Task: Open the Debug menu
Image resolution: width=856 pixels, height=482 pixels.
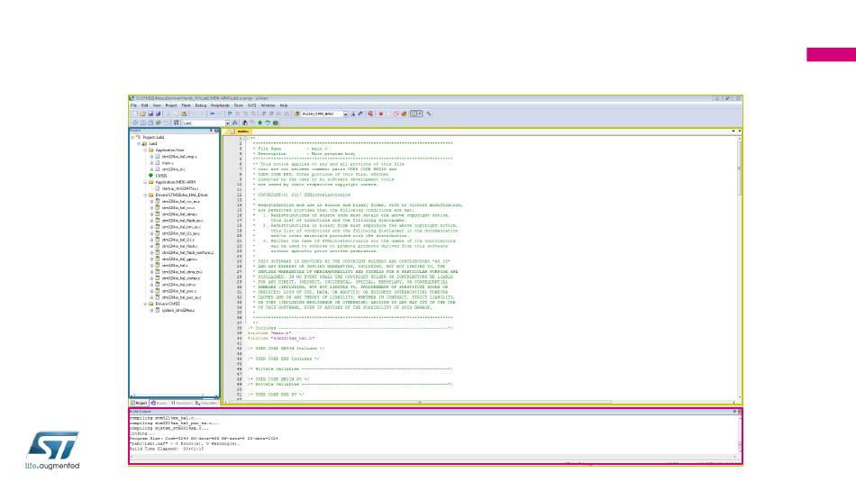Action: pyautogui.click(x=201, y=105)
